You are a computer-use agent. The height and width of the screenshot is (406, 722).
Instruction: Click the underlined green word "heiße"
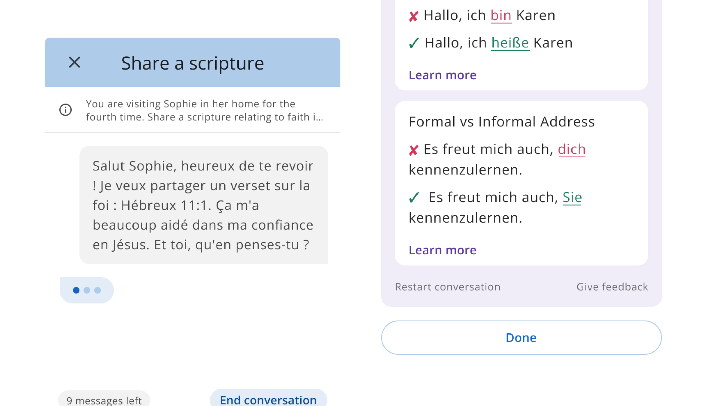510,43
